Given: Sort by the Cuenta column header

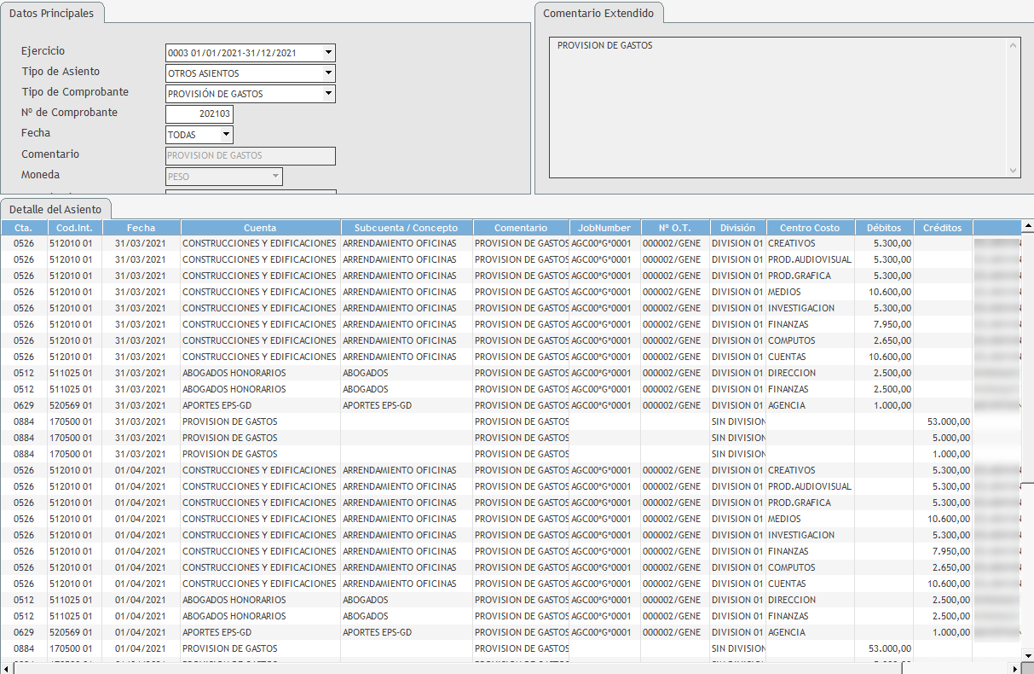Looking at the screenshot, I should (260, 228).
